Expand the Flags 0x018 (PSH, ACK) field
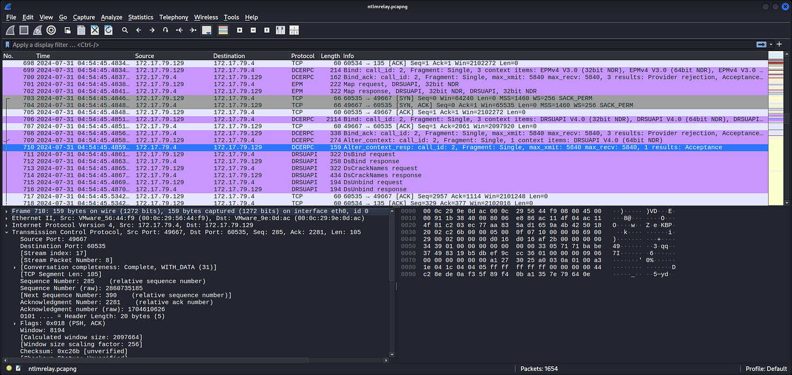This screenshot has width=792, height=375. [x=15, y=323]
